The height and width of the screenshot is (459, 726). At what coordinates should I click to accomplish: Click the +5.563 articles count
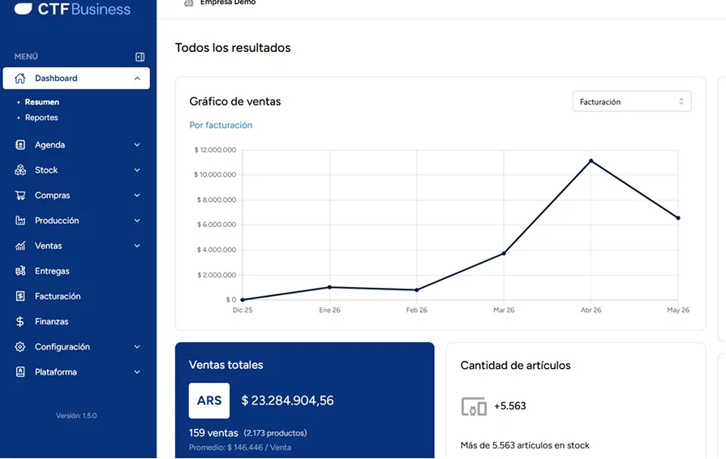click(x=509, y=405)
